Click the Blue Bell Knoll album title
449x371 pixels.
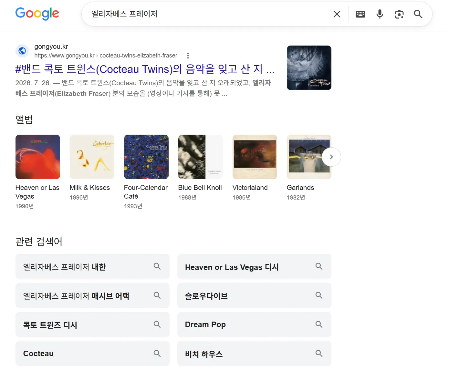click(200, 188)
